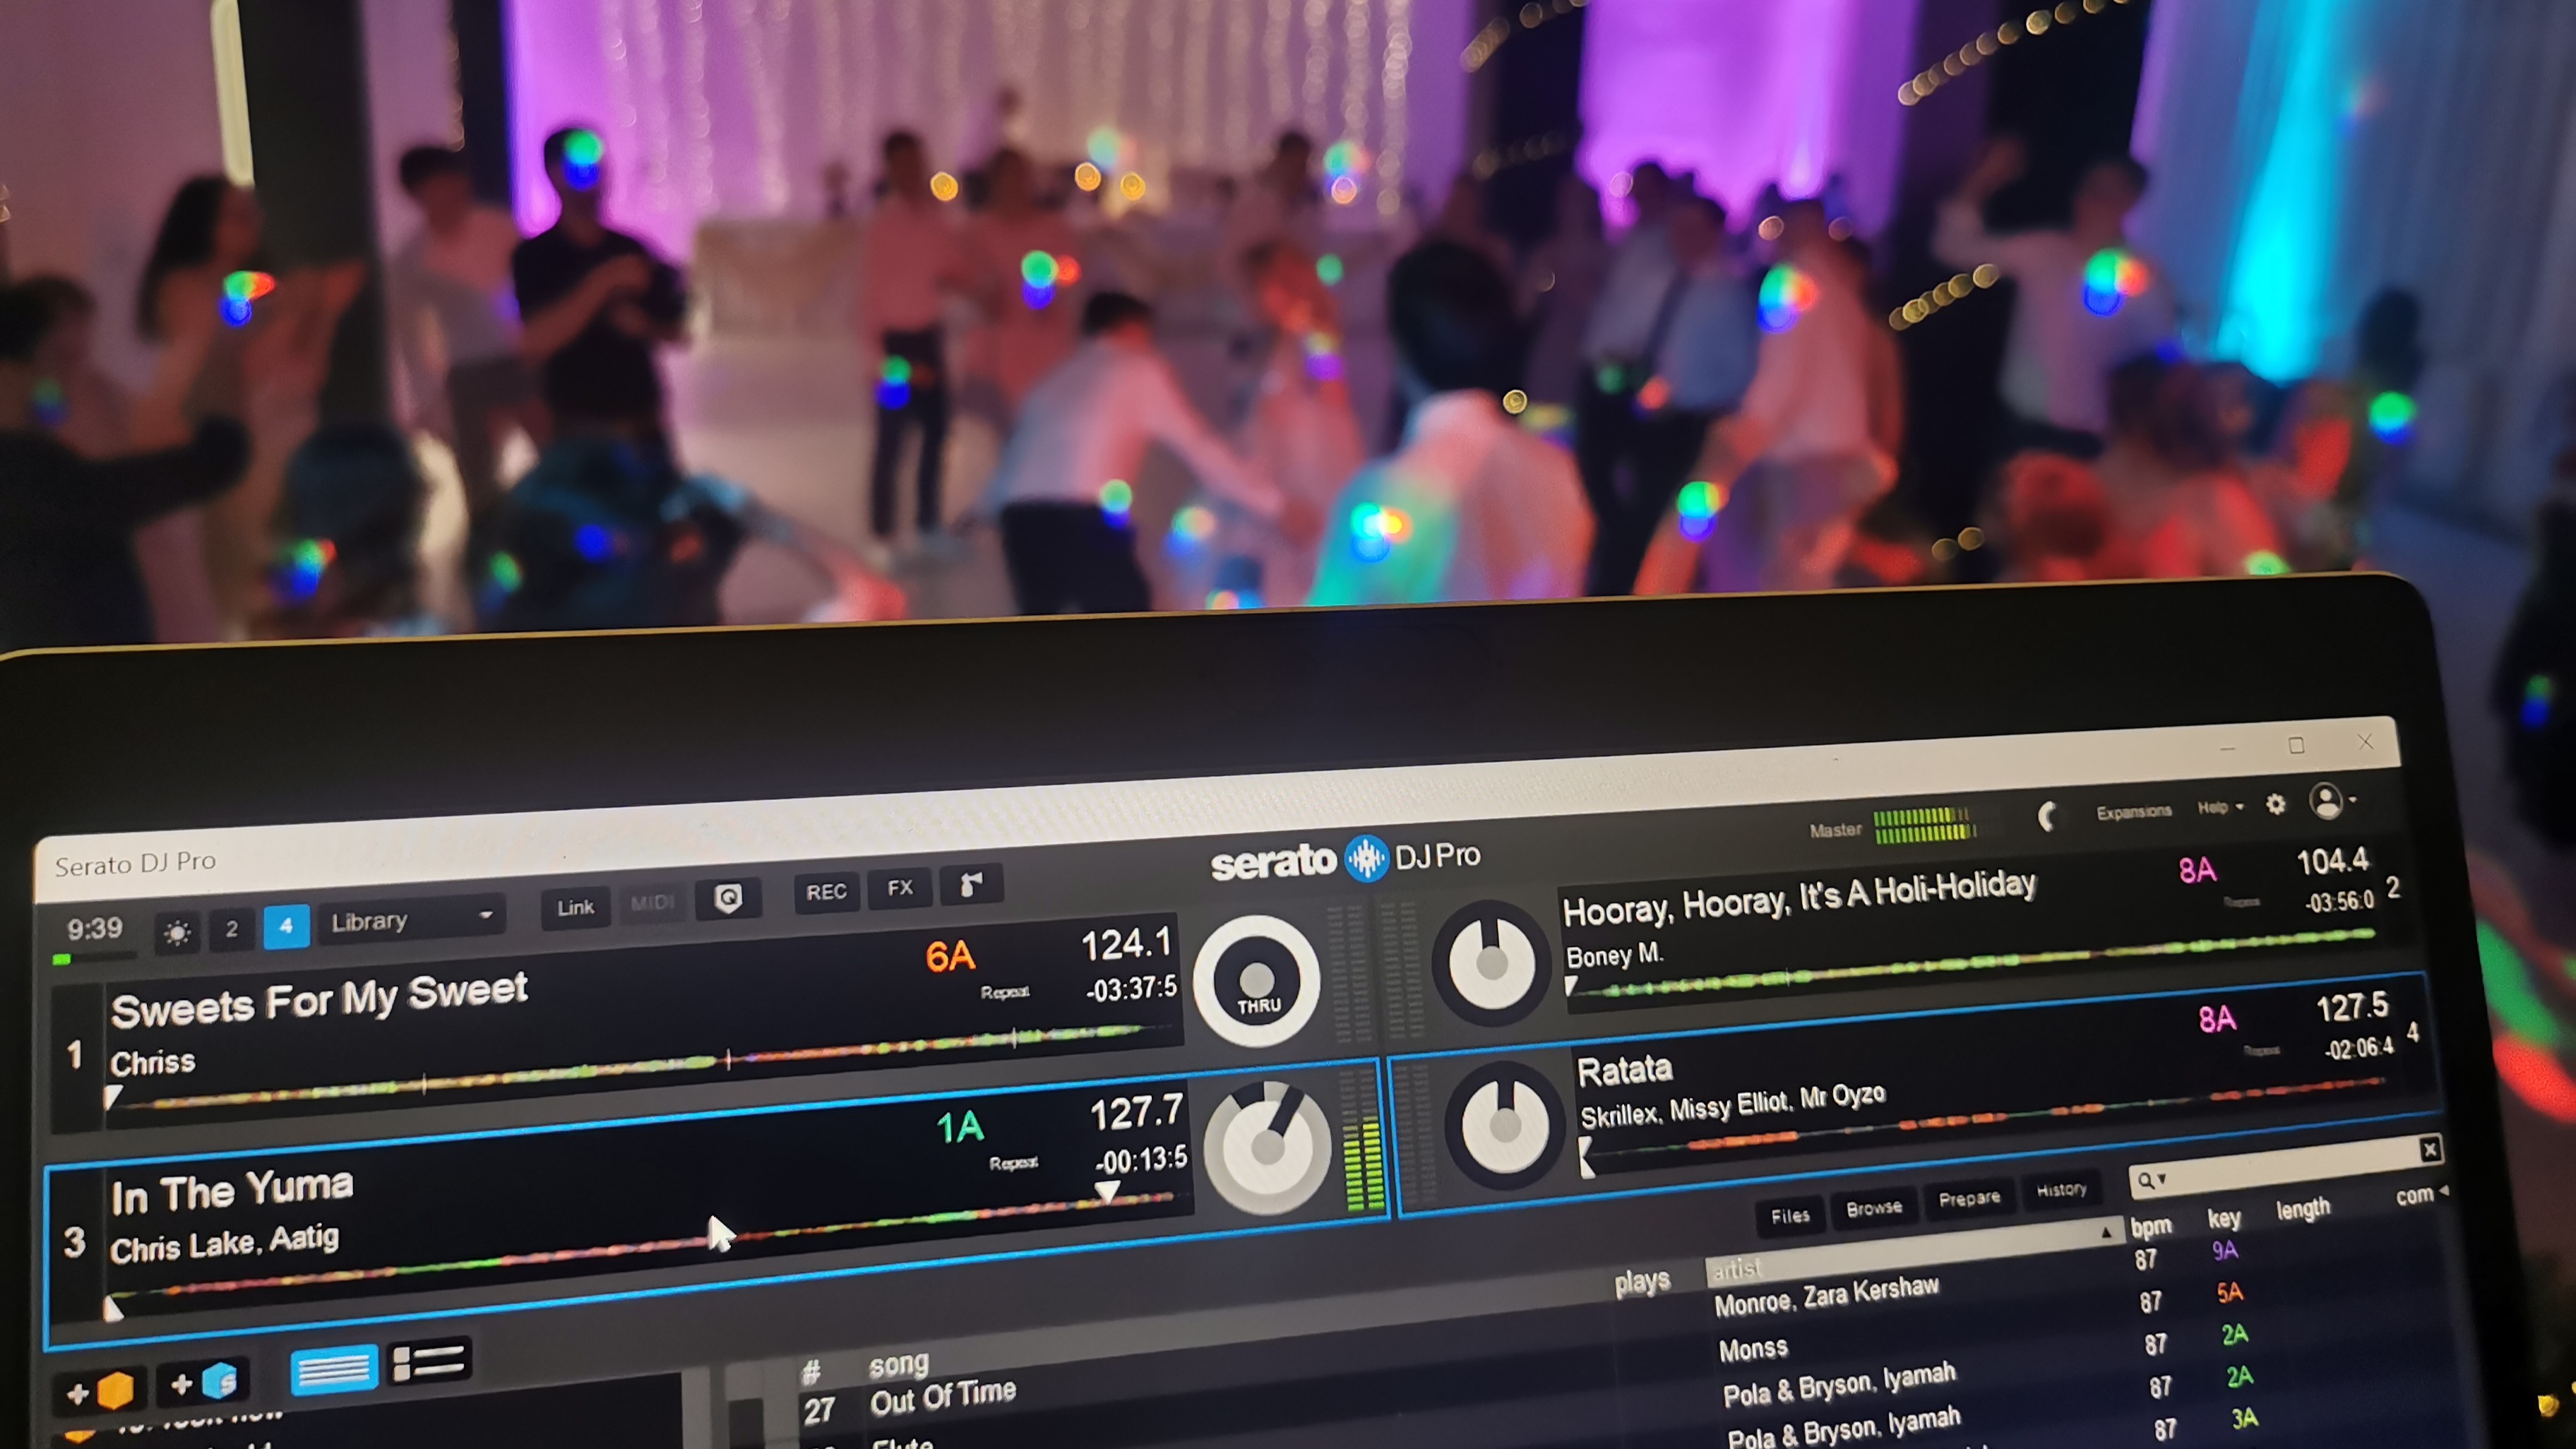Open the Sampler panel icon
2576x1449 pixels.
tap(971, 885)
